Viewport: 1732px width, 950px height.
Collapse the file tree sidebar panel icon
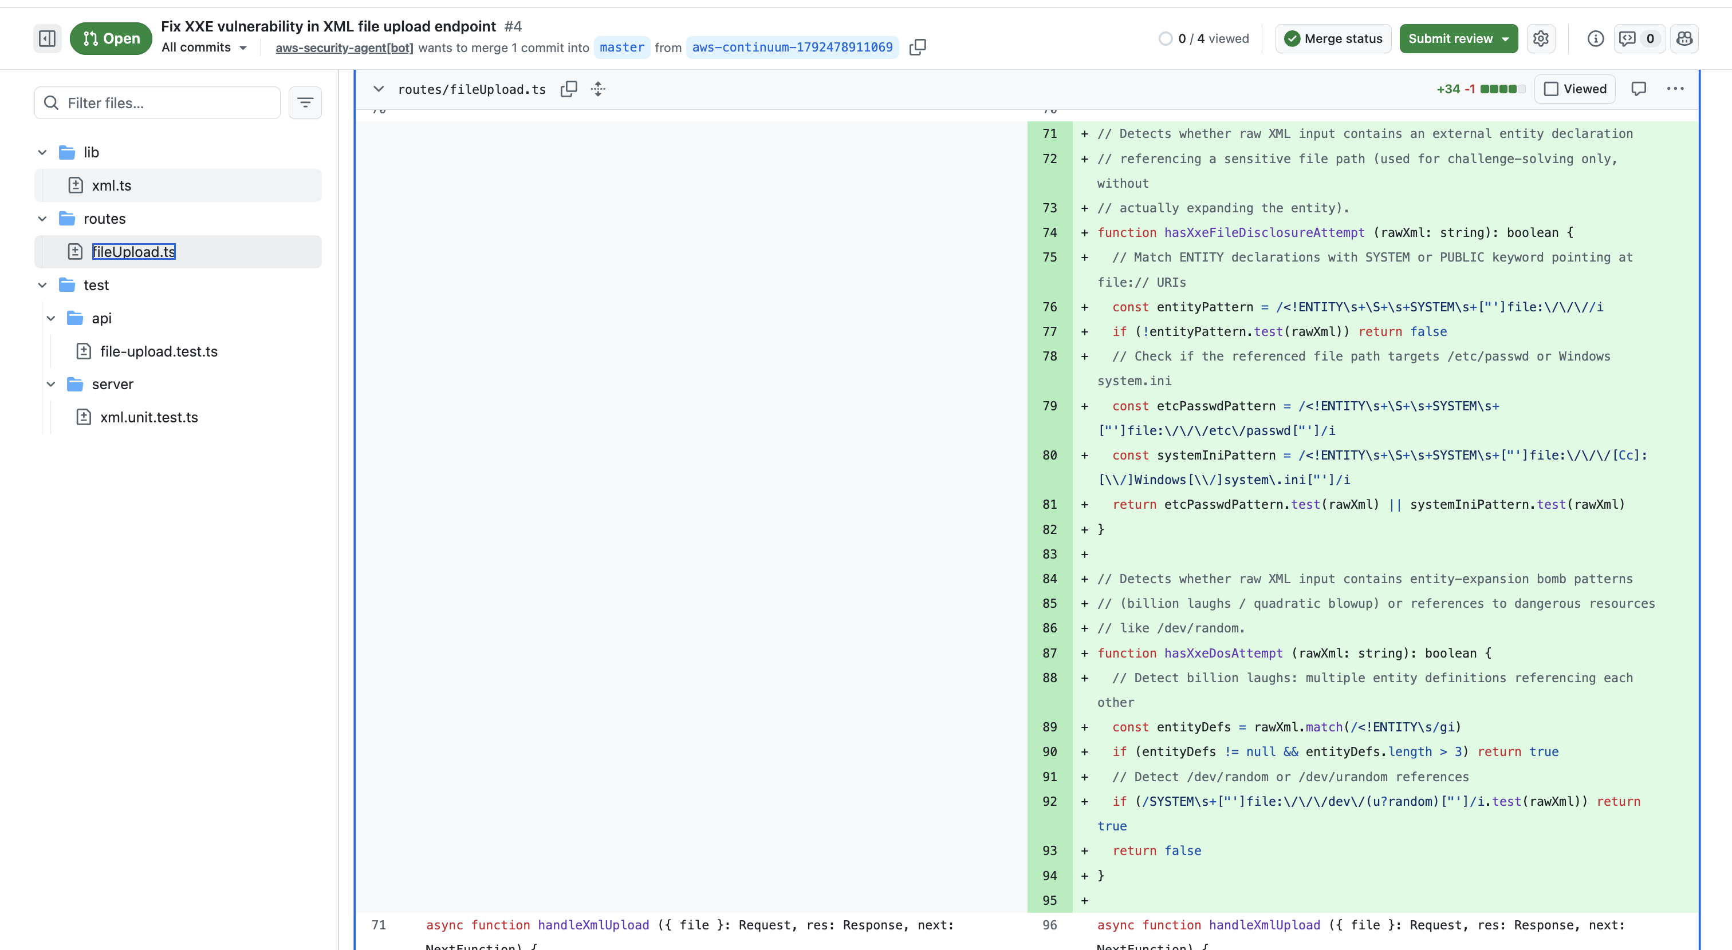(x=47, y=38)
